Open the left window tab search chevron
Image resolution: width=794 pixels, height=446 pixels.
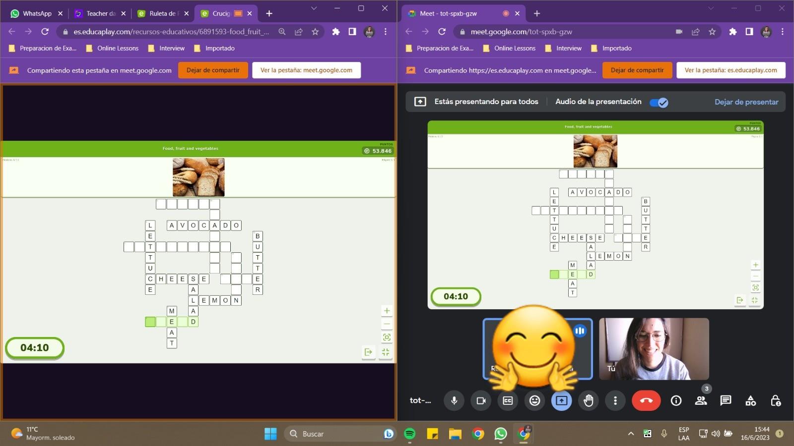coord(314,8)
